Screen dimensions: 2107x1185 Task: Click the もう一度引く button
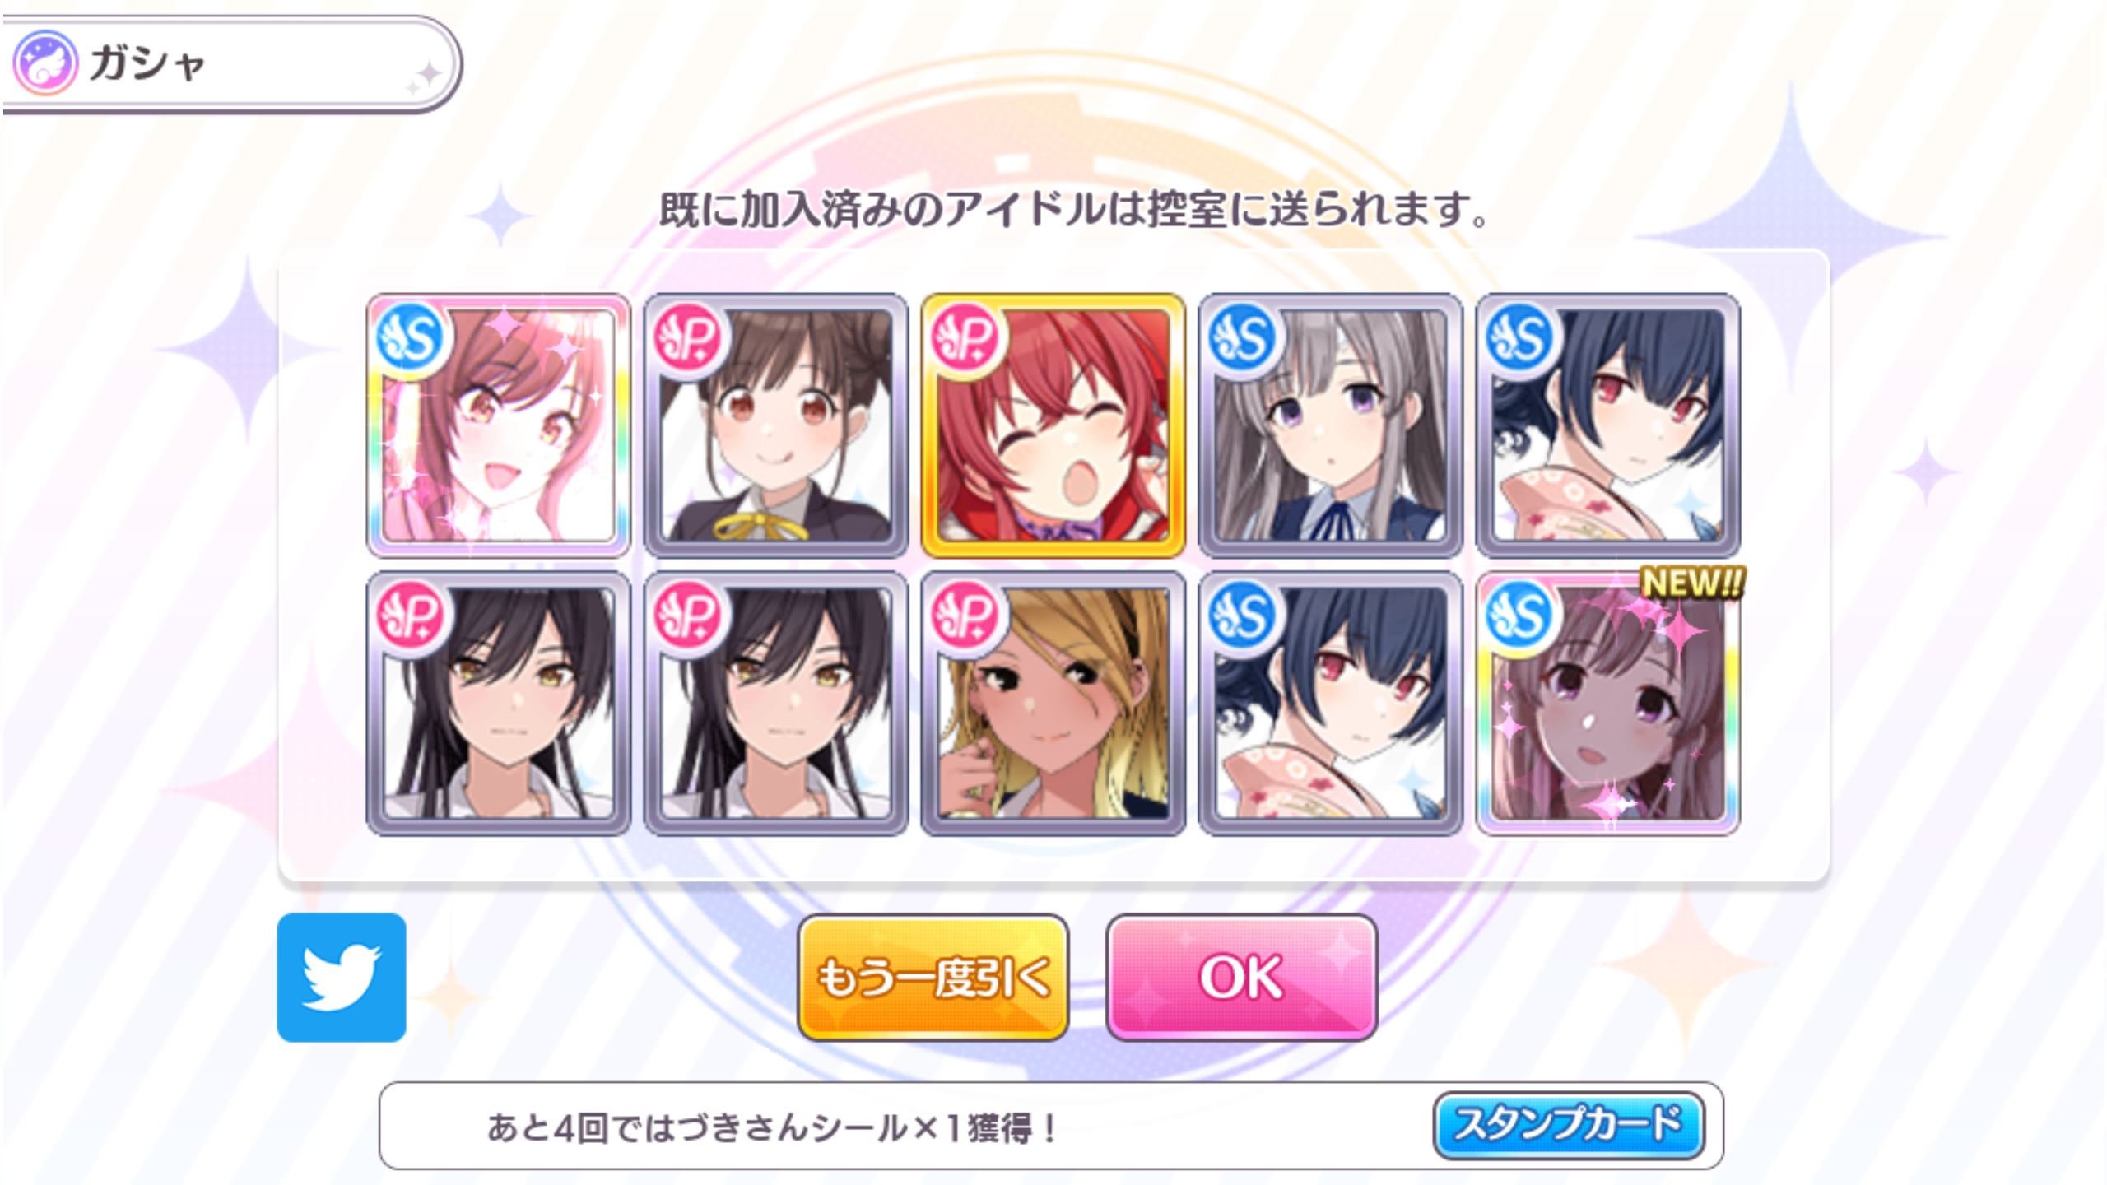[933, 977]
